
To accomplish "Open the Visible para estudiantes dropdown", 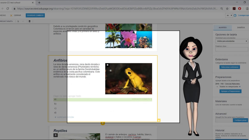I will [232, 41].
